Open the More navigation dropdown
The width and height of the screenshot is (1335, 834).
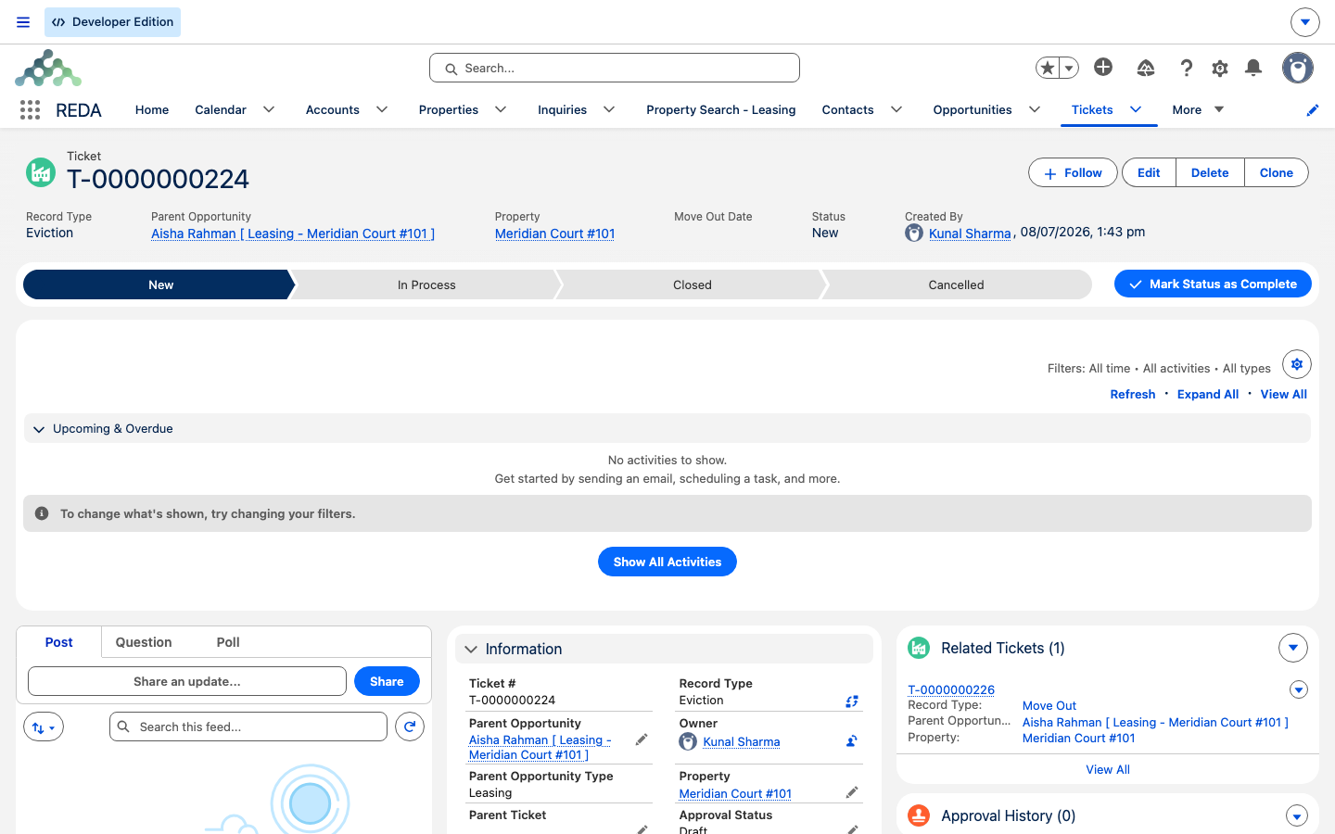coord(1198,109)
